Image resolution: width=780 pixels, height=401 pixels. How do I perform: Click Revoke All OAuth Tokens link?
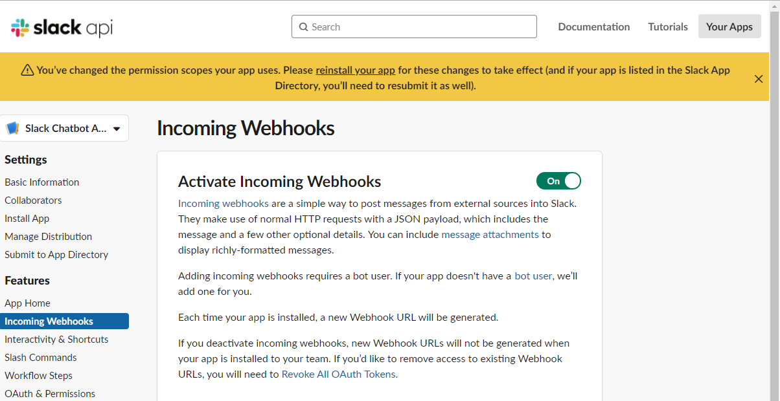pyautogui.click(x=338, y=374)
